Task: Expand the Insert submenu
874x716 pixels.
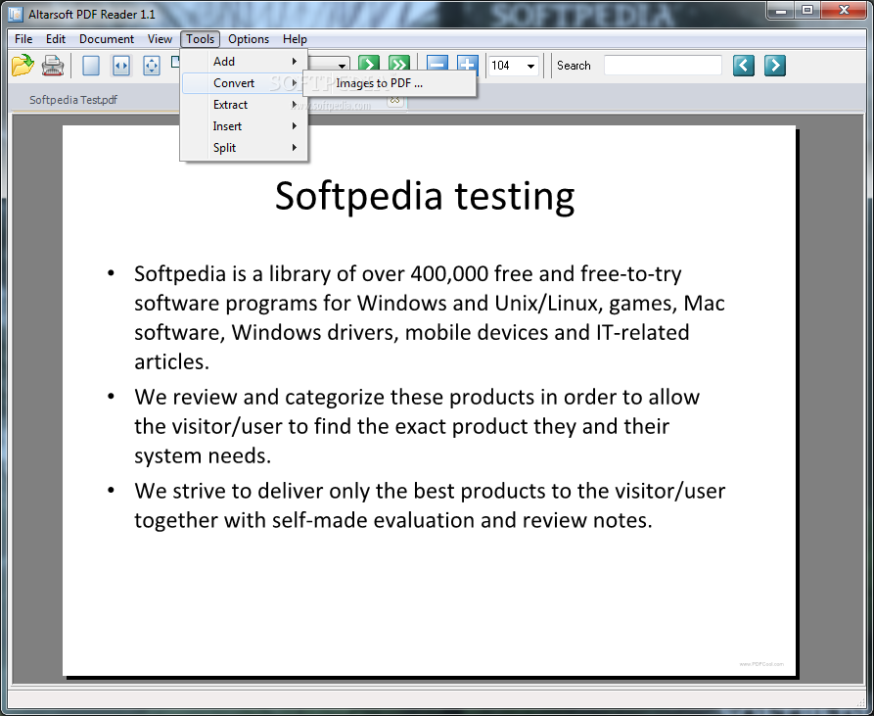Action: (245, 126)
